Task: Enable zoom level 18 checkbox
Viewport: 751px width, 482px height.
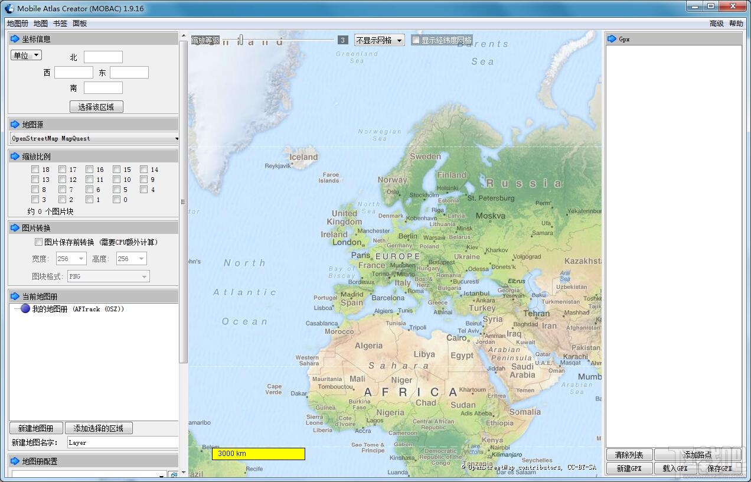Action: point(35,170)
